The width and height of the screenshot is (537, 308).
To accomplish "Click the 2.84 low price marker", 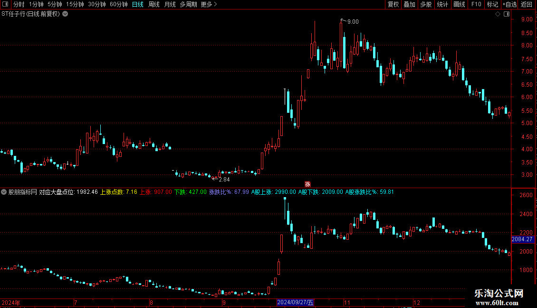I will 224,180.
